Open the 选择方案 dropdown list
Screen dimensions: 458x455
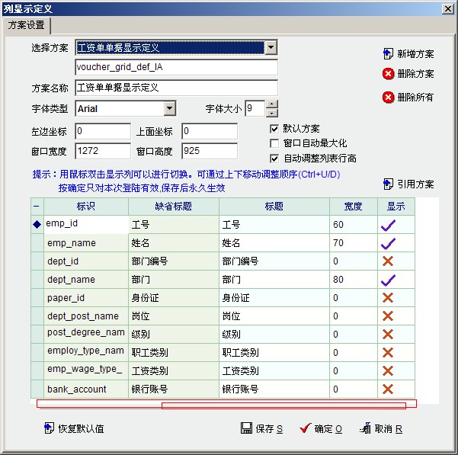pyautogui.click(x=270, y=48)
